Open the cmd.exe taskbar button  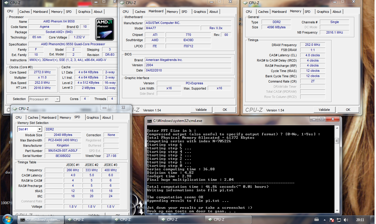40,220
